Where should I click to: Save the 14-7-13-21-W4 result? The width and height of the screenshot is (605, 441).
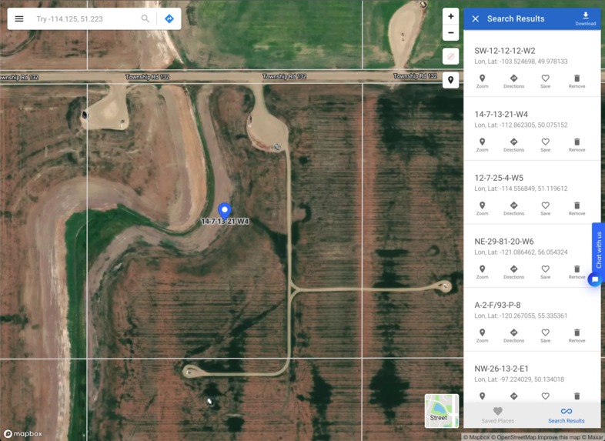(x=545, y=145)
